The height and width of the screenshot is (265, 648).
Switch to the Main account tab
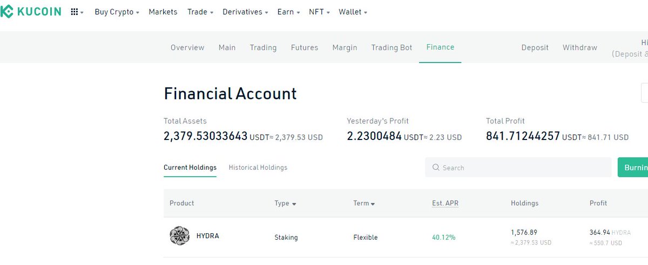(x=227, y=47)
